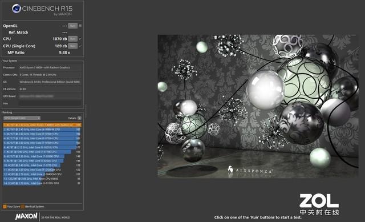Viewport: 365px width, 222px height.
Task: Select the Intel Core i7-4770K ranking entry
Action: [x=42, y=152]
